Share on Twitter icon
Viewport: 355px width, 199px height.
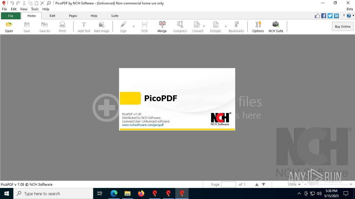pos(330,16)
